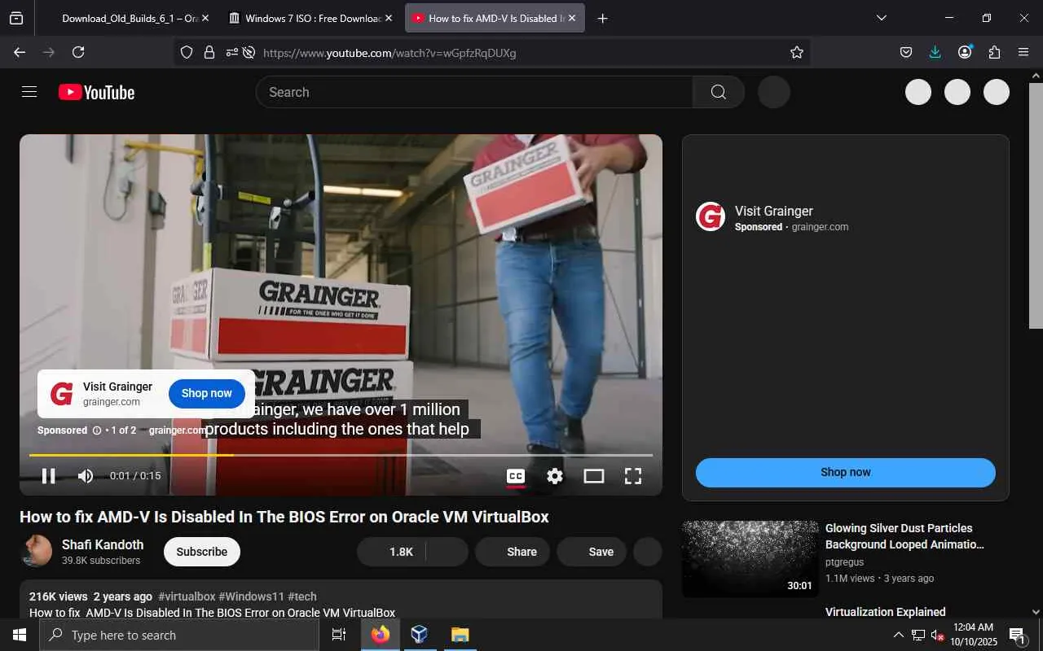This screenshot has height=651, width=1043.
Task: Toggle theater mode on the player
Action: pyautogui.click(x=594, y=476)
